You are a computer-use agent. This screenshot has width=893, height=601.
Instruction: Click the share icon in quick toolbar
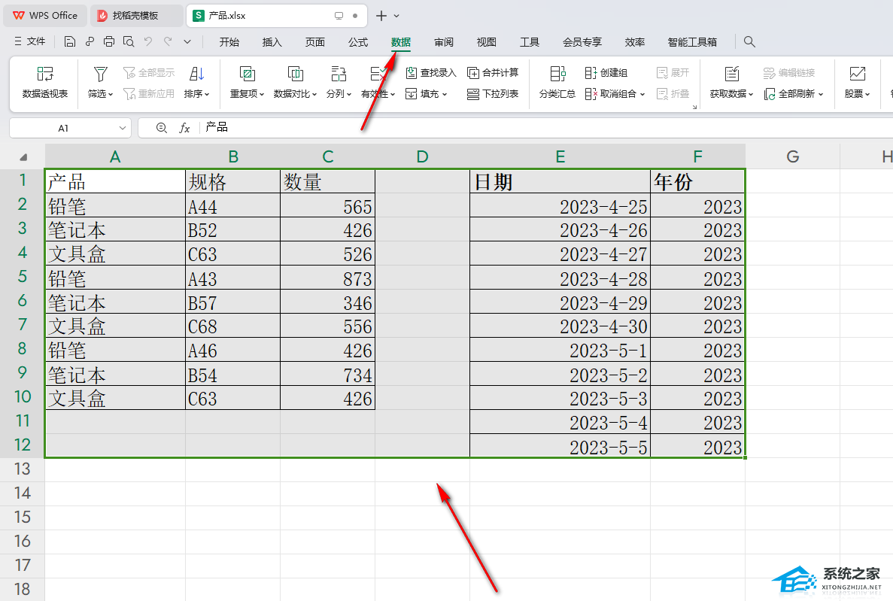point(90,41)
